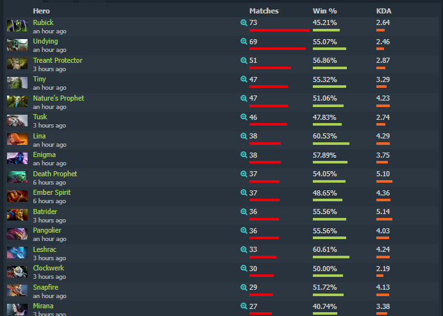Sort heroes by Win % column header
This screenshot has height=316, width=443.
[324, 11]
